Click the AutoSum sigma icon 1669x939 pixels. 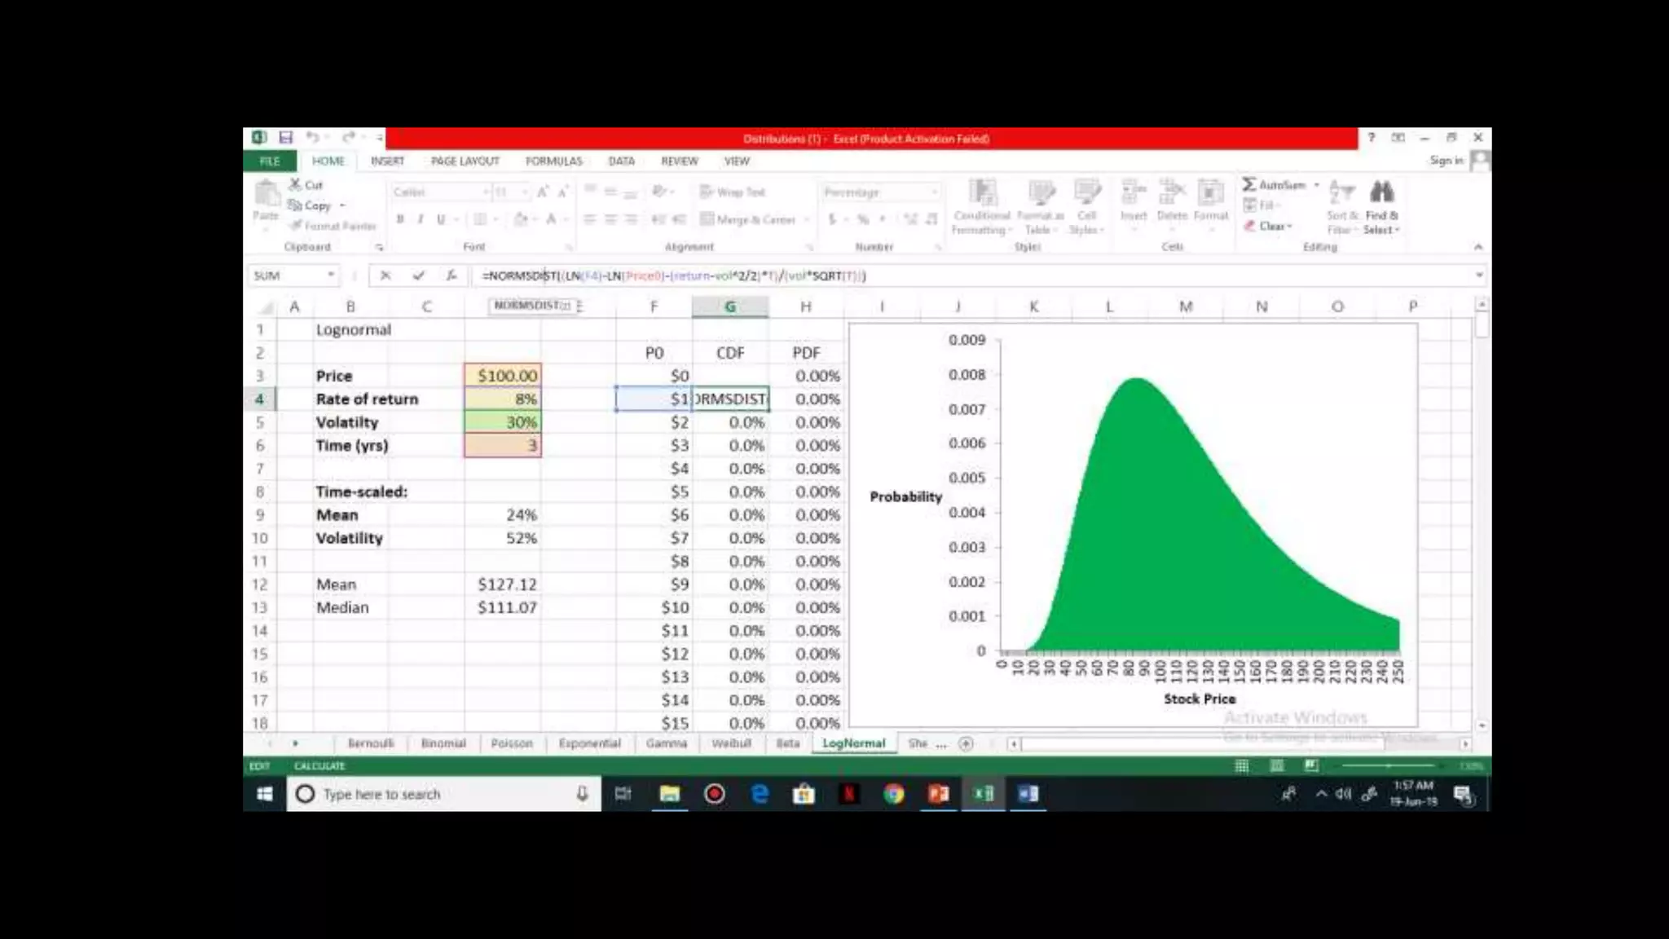click(1248, 185)
